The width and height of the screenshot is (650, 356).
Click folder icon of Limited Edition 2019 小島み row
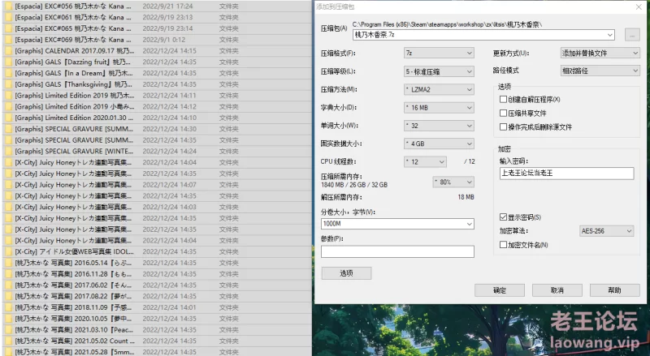pyautogui.click(x=8, y=107)
